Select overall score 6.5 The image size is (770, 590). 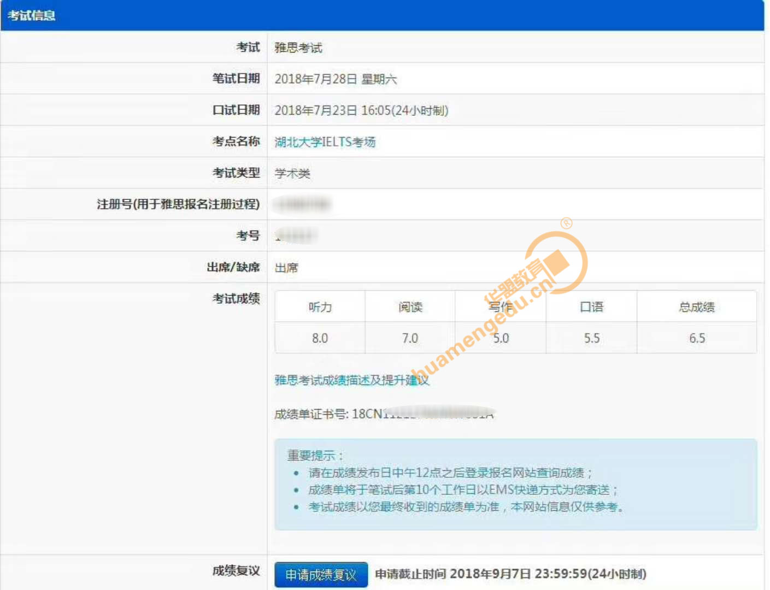click(697, 338)
